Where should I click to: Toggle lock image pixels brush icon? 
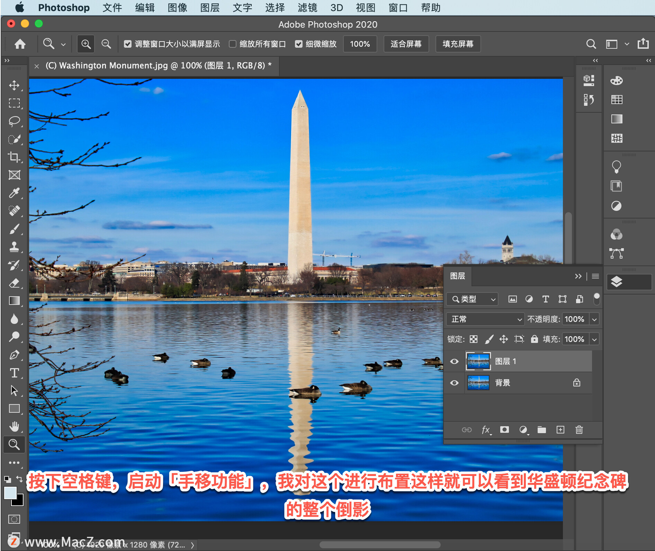pyautogui.click(x=489, y=339)
